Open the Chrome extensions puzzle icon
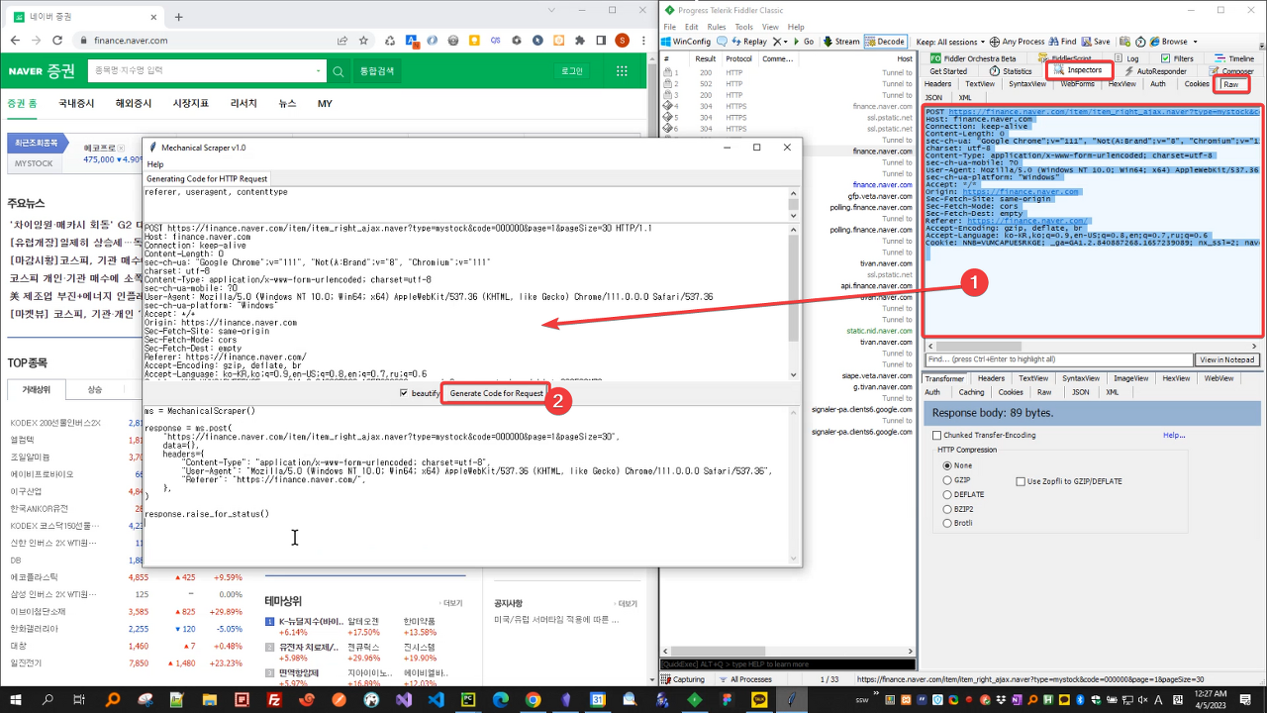Viewport: 1267px width, 713px height. [580, 41]
